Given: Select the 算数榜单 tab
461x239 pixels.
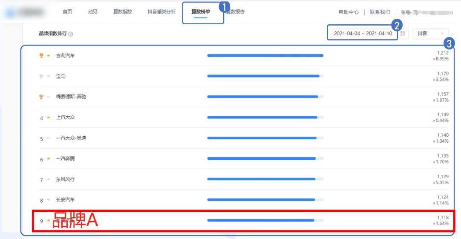Looking at the screenshot, I should click(x=201, y=12).
